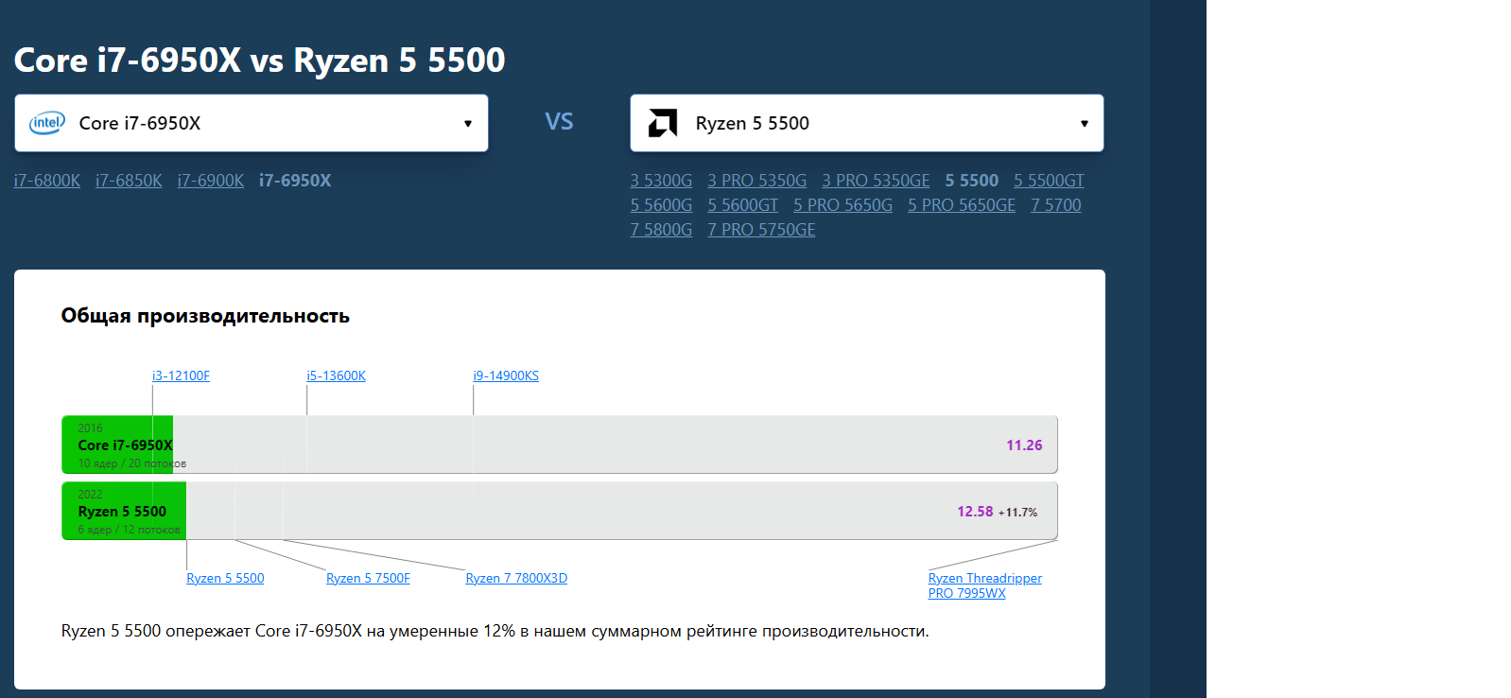Click the +11.7% difference label
Screen dimensions: 1511x698
point(1017,513)
